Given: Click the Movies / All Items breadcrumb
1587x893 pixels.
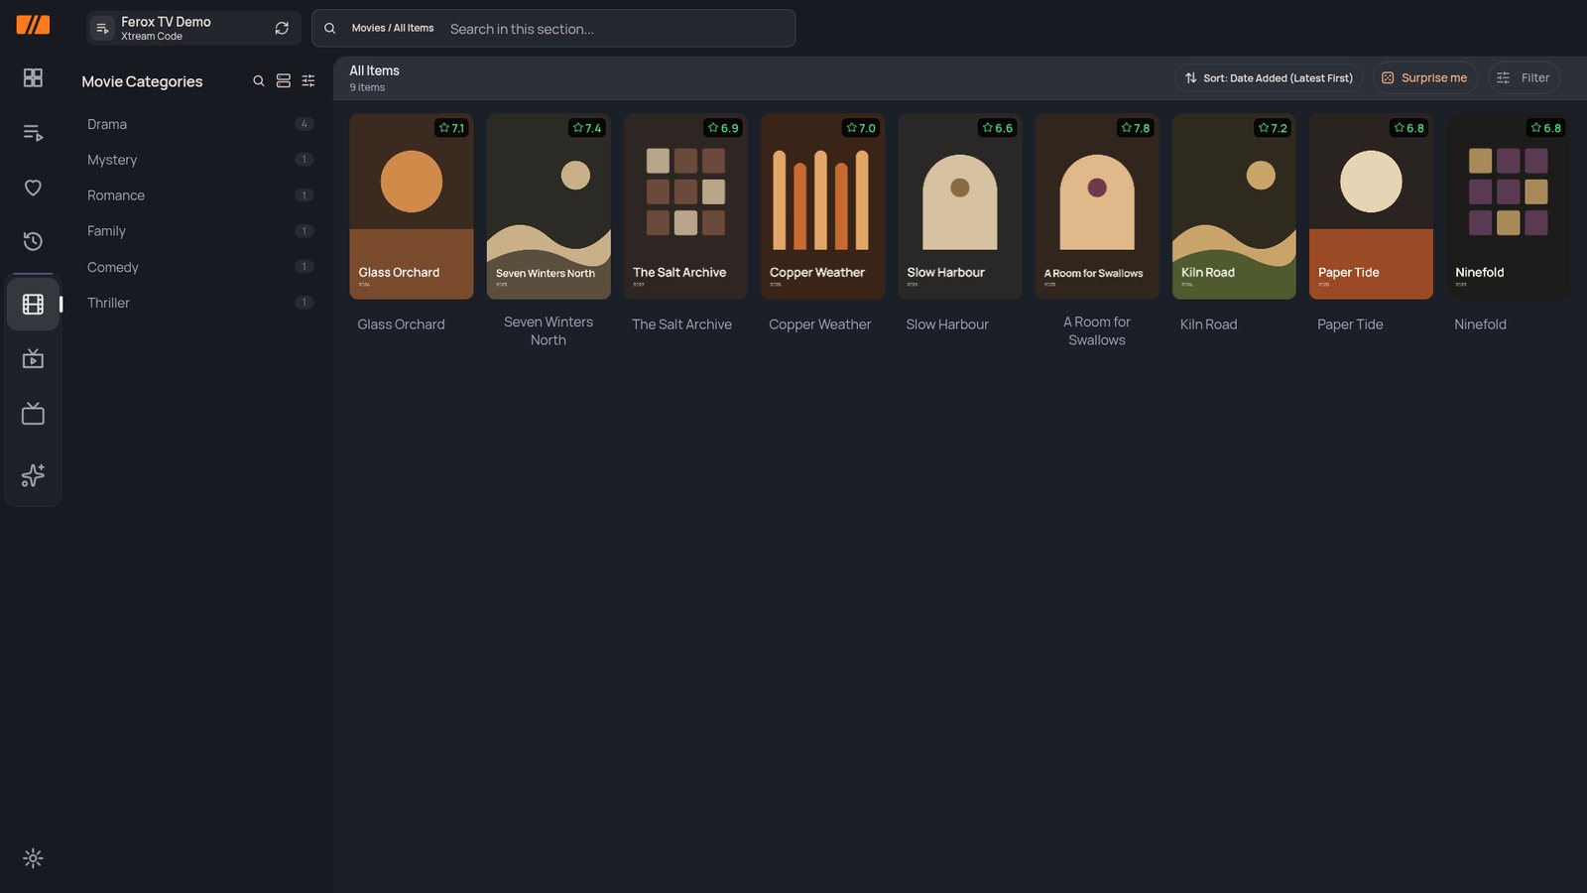Looking at the screenshot, I should [x=393, y=28].
